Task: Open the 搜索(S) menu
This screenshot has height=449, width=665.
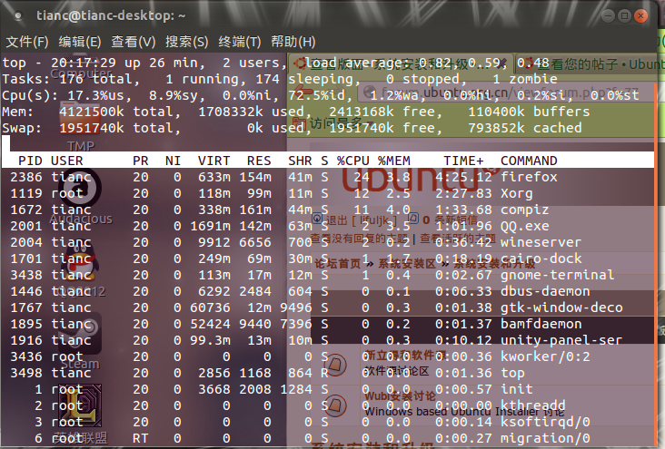Action: 186,42
